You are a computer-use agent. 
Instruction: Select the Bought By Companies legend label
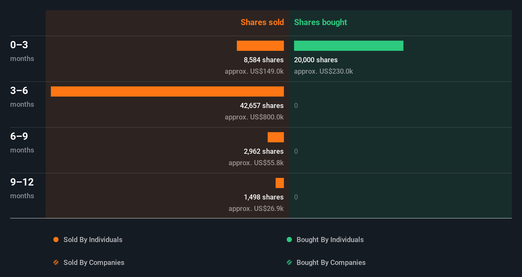click(331, 262)
